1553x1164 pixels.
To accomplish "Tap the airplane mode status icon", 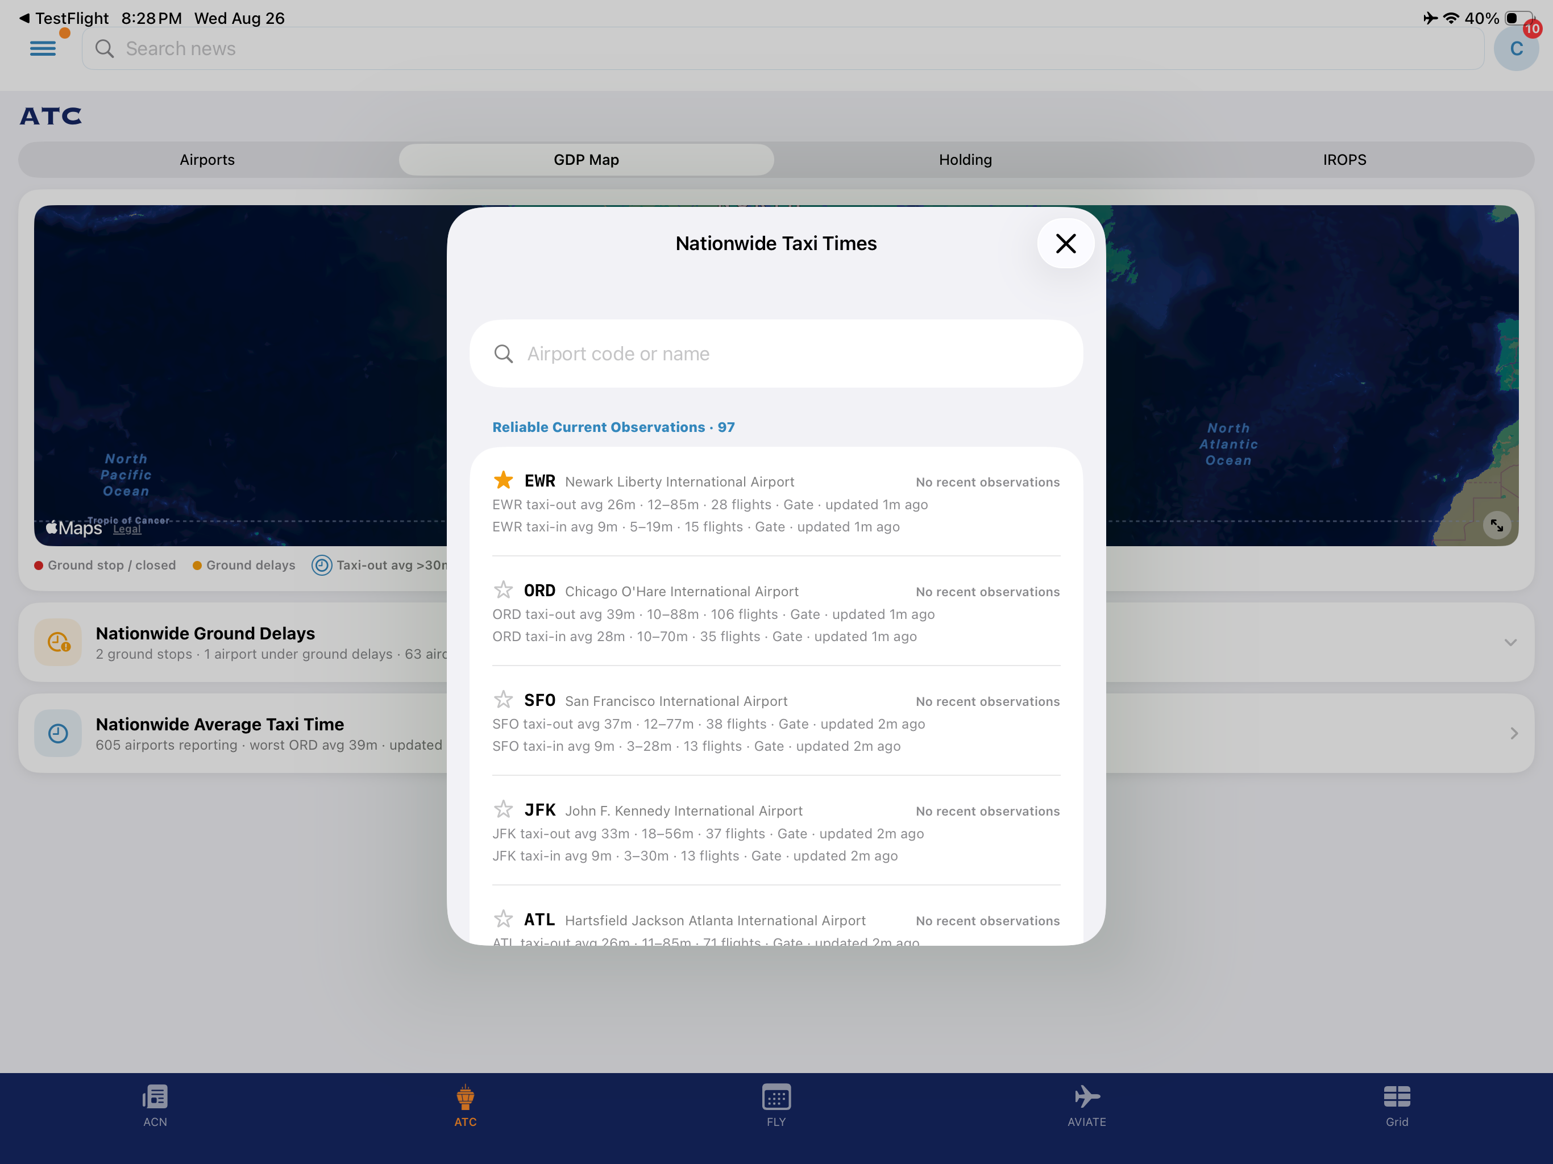I will point(1430,18).
